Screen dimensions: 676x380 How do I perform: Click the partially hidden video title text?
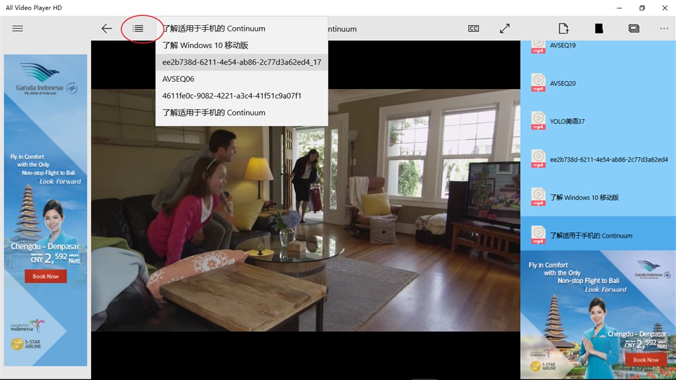click(x=343, y=29)
